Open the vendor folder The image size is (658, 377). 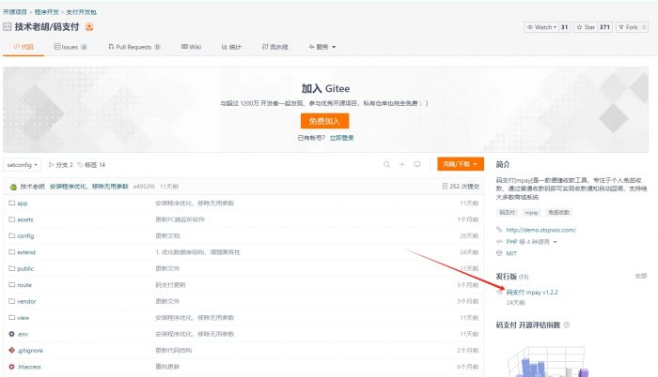24,301
